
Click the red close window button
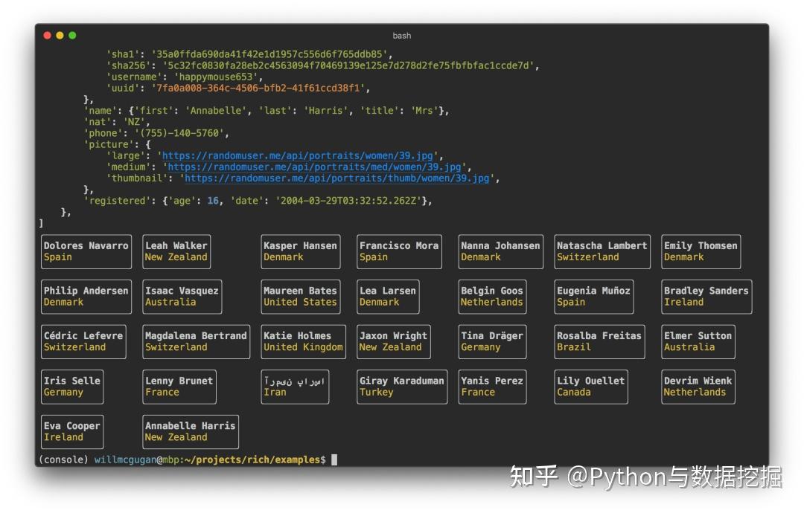47,36
